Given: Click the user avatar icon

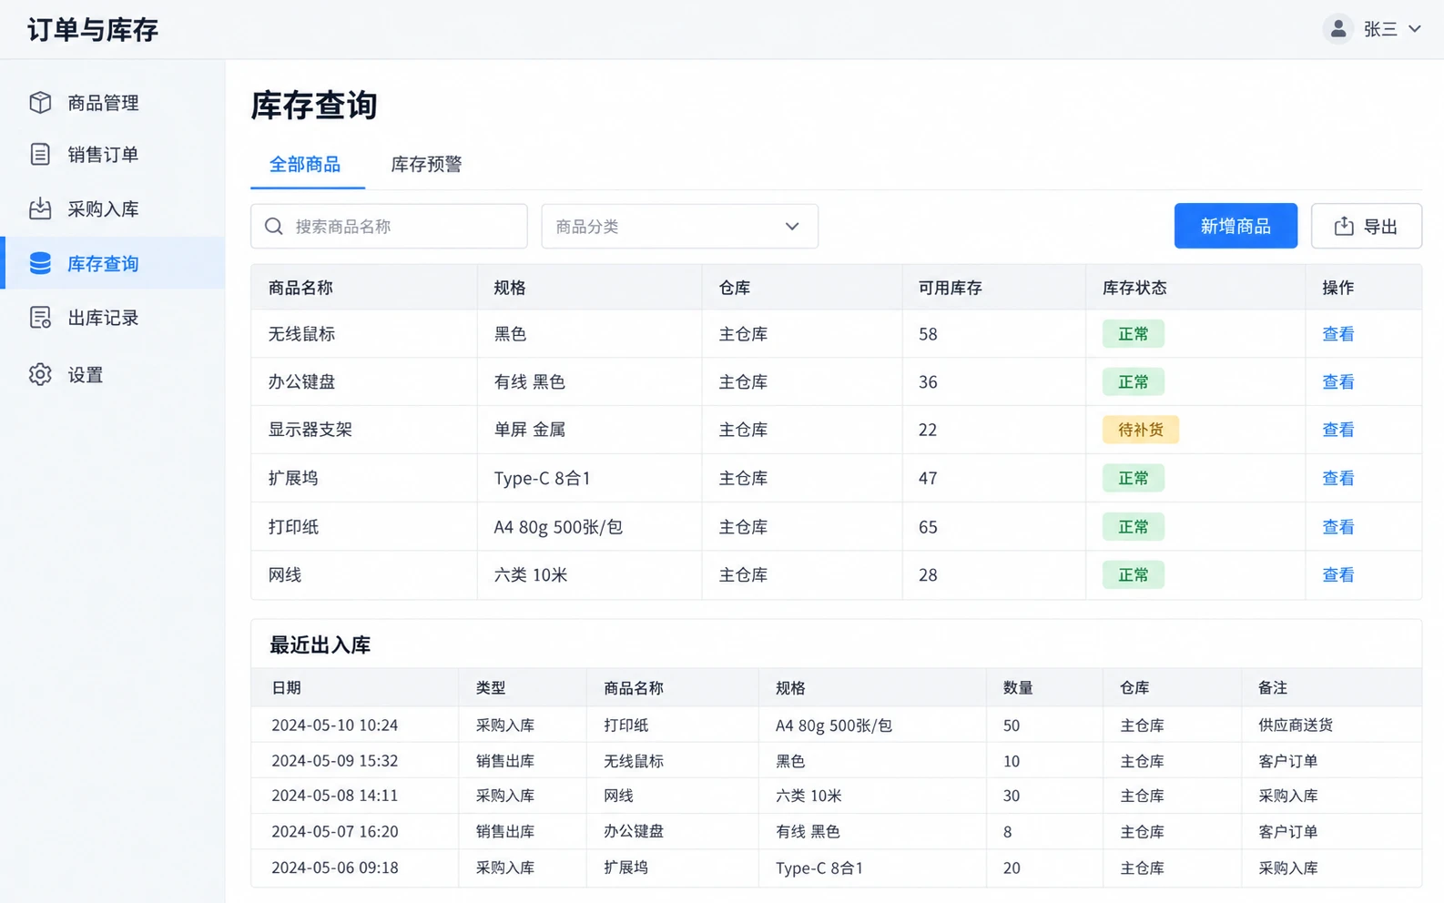Looking at the screenshot, I should click(x=1337, y=29).
